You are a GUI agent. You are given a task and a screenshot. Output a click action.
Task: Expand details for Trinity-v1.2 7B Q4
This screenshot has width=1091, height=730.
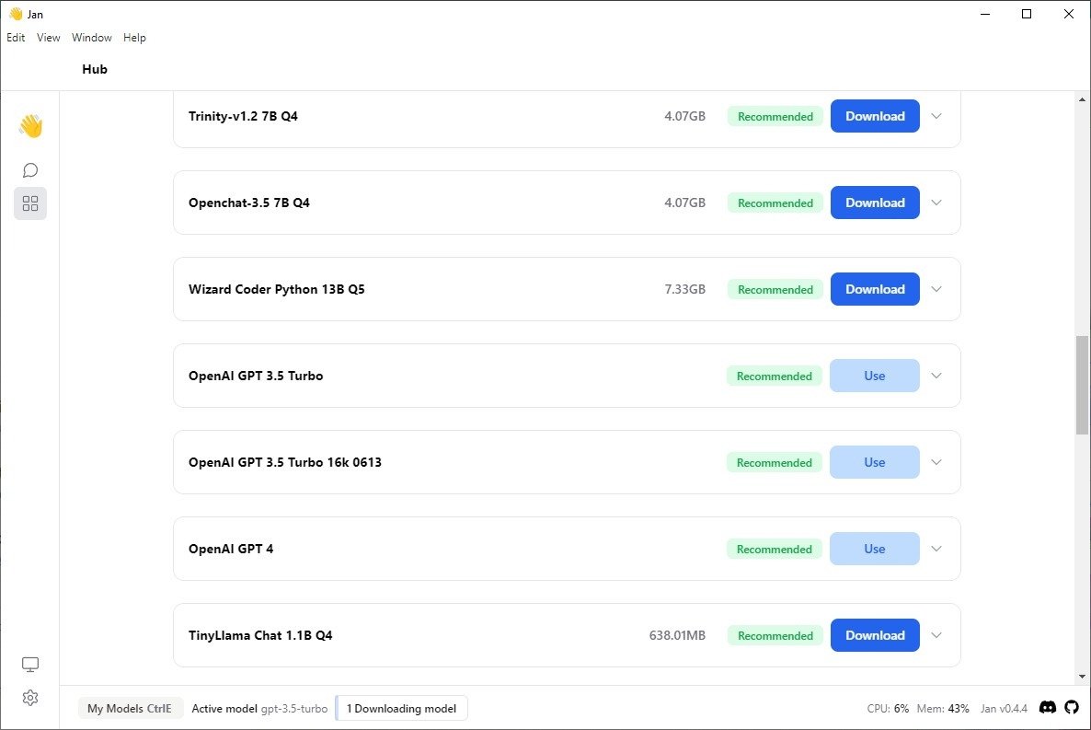tap(936, 116)
